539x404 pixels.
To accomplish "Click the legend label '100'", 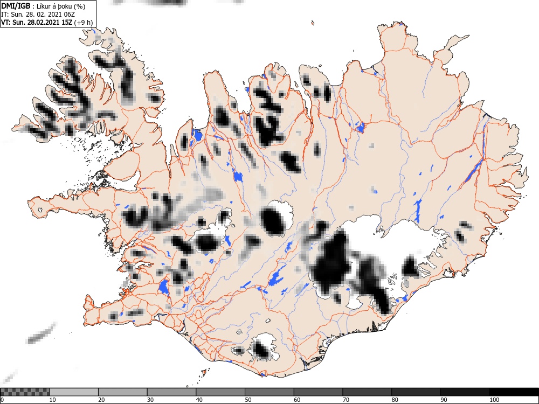I will pos(494,400).
